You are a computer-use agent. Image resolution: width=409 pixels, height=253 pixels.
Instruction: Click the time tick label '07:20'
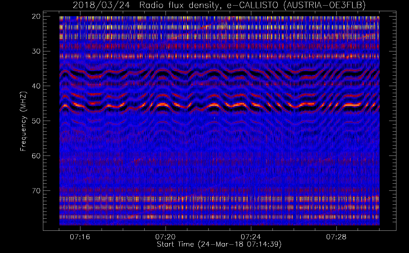(x=166, y=237)
